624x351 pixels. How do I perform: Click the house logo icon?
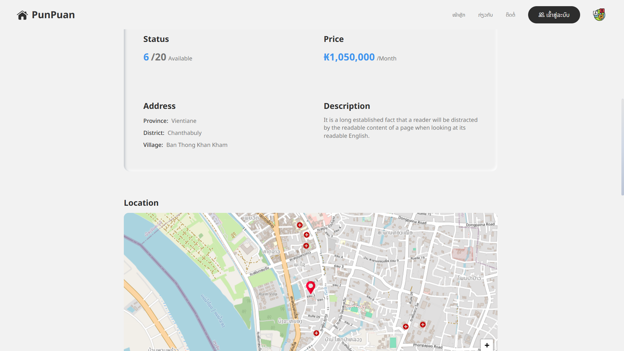22,15
